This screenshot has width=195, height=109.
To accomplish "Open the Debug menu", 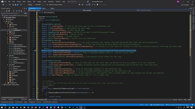I will 29,2.
